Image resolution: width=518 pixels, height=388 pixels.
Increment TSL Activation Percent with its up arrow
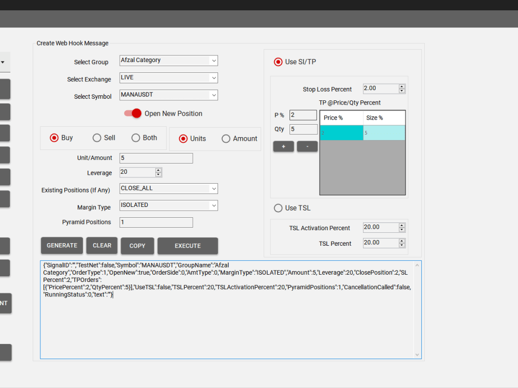(402, 225)
